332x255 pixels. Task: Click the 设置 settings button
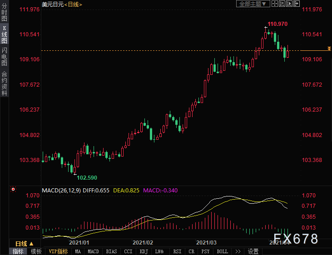253,251
